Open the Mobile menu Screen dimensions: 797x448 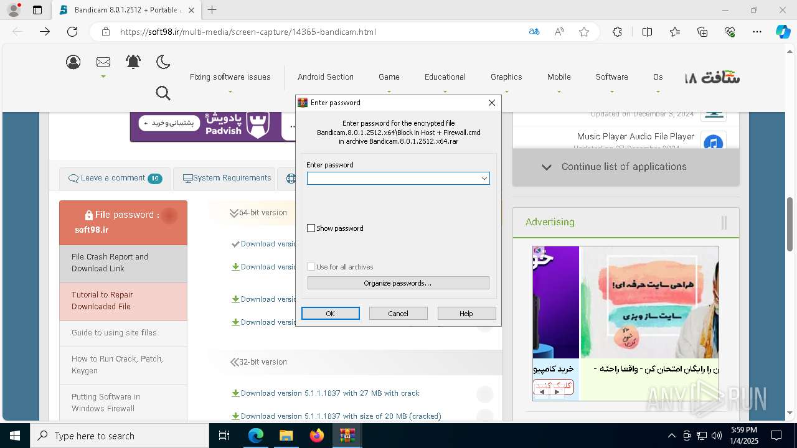(559, 77)
